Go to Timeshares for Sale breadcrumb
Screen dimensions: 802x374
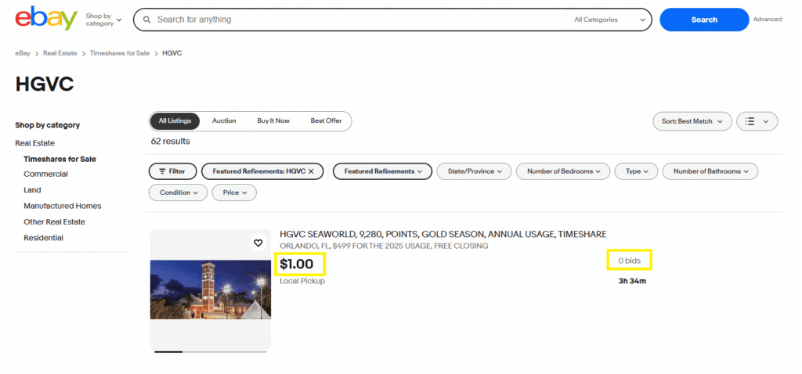(x=120, y=53)
